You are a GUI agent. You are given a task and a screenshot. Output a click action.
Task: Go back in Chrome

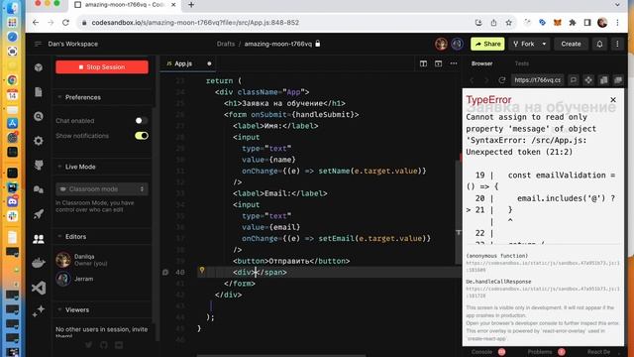(36, 23)
